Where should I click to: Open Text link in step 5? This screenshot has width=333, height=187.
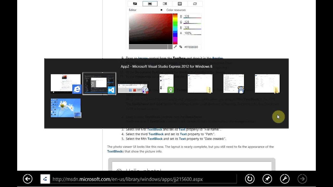pos(182,139)
